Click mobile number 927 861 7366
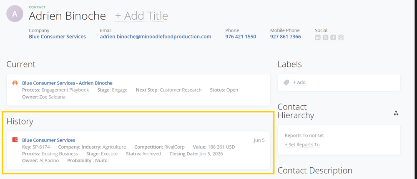 tap(285, 37)
